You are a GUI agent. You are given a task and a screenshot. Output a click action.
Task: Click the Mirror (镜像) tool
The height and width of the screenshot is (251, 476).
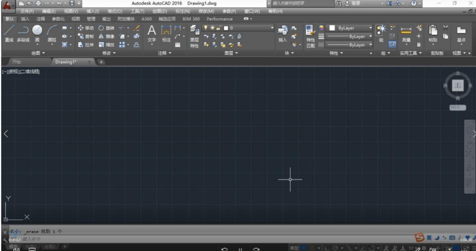pyautogui.click(x=106, y=36)
